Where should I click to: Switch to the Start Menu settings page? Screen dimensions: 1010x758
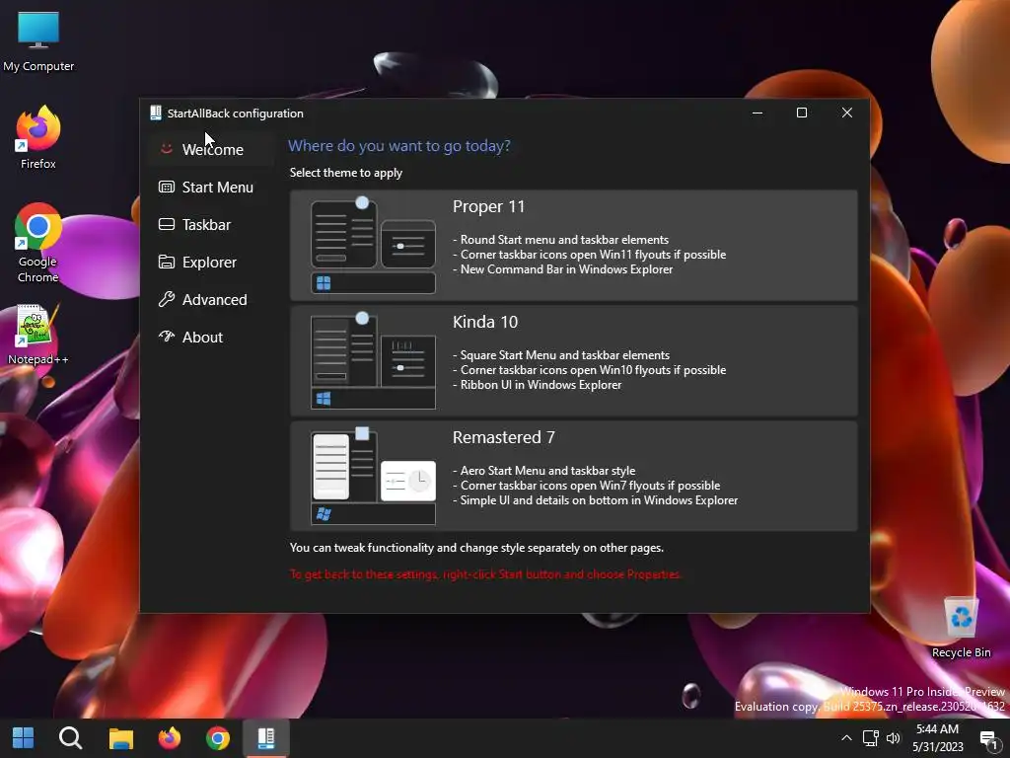coord(211,187)
